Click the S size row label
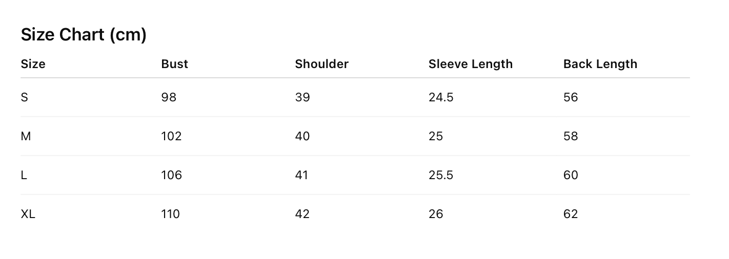 (24, 97)
